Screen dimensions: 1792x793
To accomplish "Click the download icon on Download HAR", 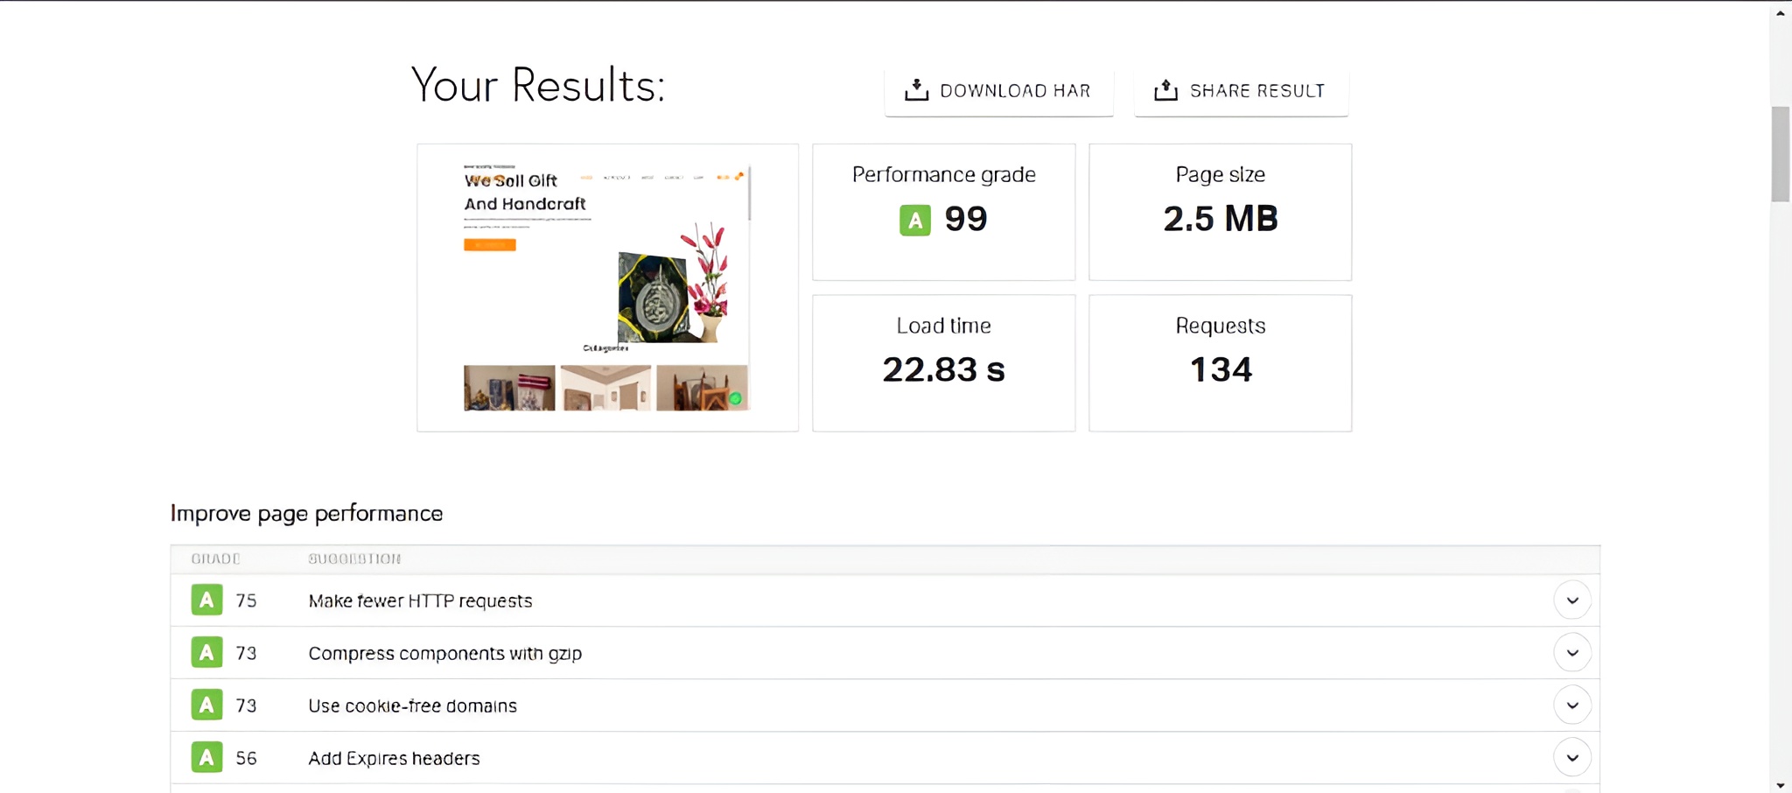I will pyautogui.click(x=915, y=89).
